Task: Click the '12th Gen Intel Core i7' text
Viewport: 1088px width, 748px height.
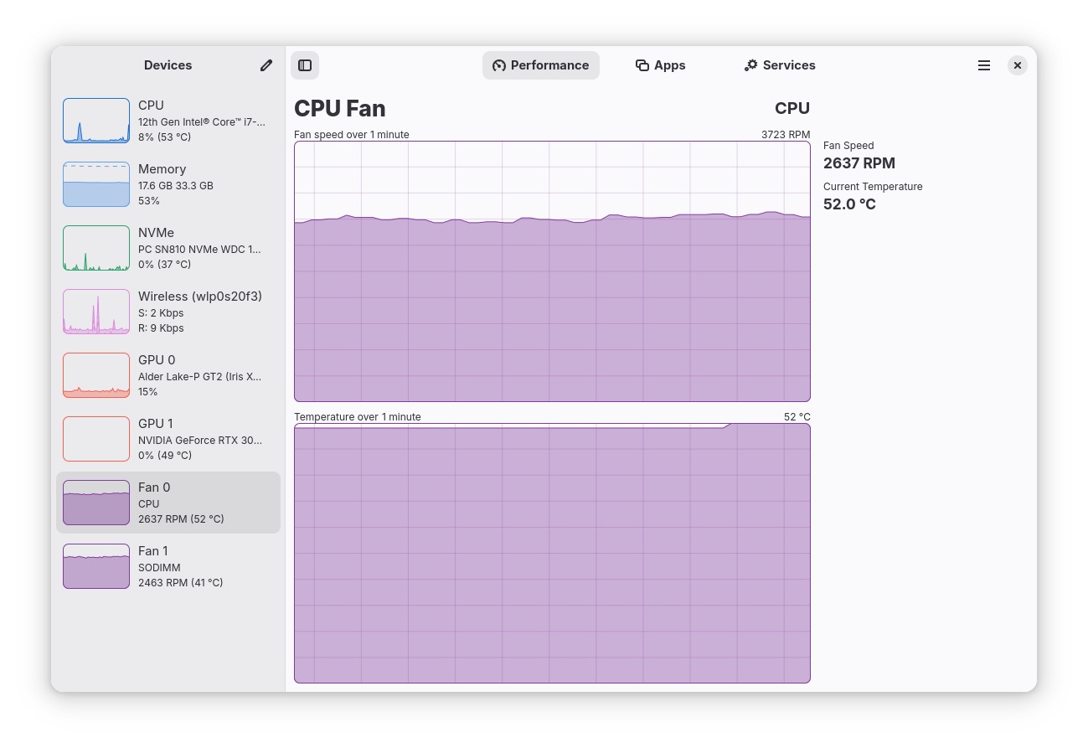Action: click(202, 122)
